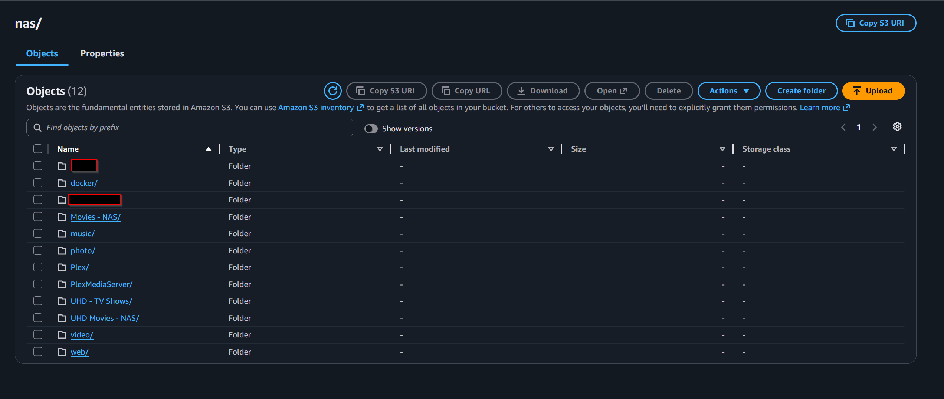Screen dimensions: 944x399
Task: Click folder icon next to music/
Action: point(62,234)
